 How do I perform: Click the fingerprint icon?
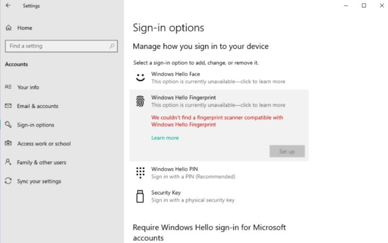140,101
